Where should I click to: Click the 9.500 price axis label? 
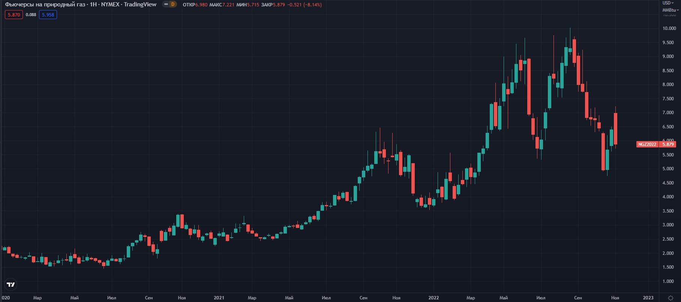668,43
